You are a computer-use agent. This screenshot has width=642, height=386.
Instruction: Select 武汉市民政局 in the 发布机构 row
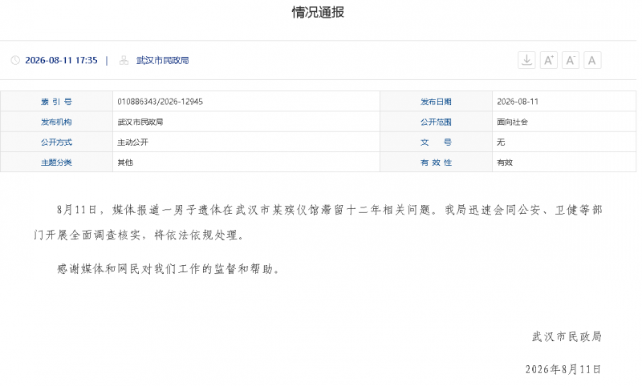140,122
